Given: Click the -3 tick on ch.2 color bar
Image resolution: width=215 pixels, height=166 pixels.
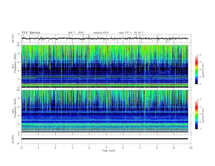Looking at the screenshot, I should click(x=200, y=100).
